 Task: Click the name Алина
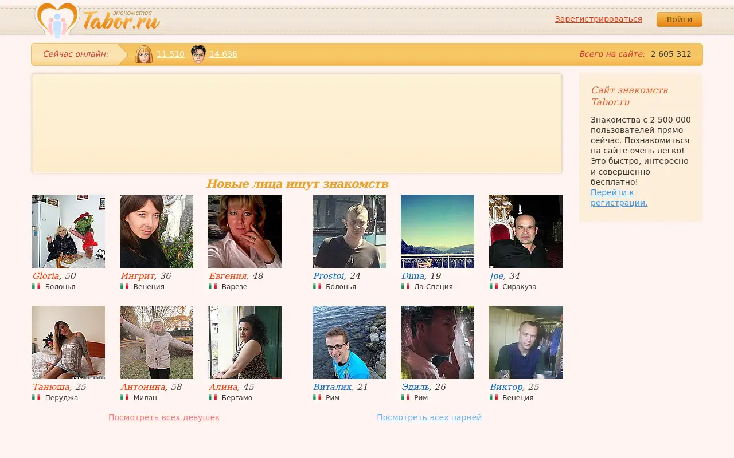click(223, 387)
